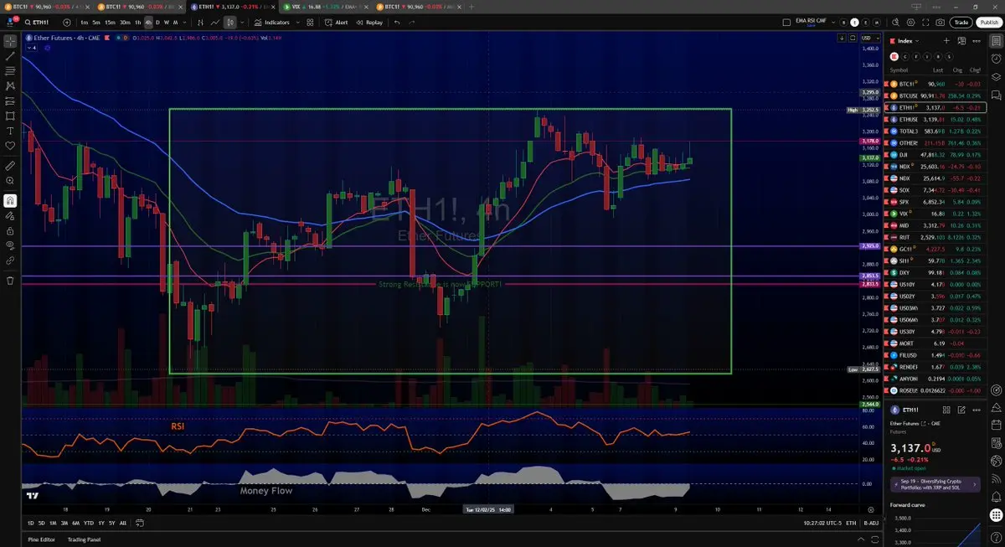Take a chart snapshot with camera icon
The height and width of the screenshot is (547, 1005).
click(941, 23)
